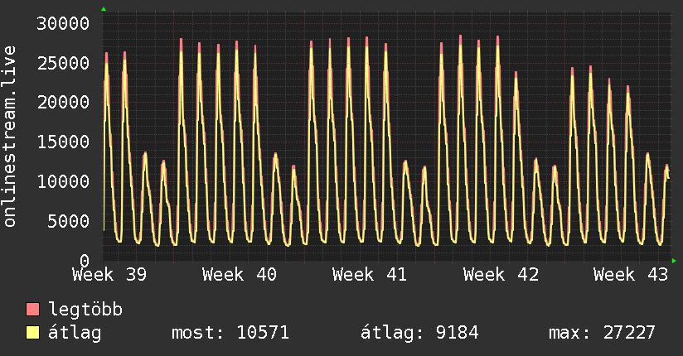Select the átlag: 9184 statistic
Viewport: 683px width, 356px height.
tap(419, 333)
